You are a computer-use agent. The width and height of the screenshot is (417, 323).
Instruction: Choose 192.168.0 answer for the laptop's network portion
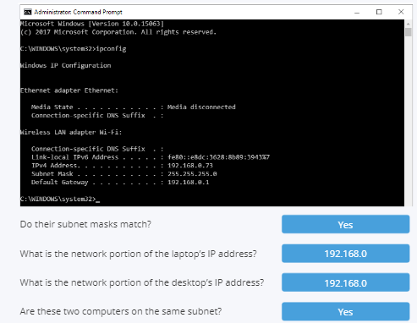(345, 254)
